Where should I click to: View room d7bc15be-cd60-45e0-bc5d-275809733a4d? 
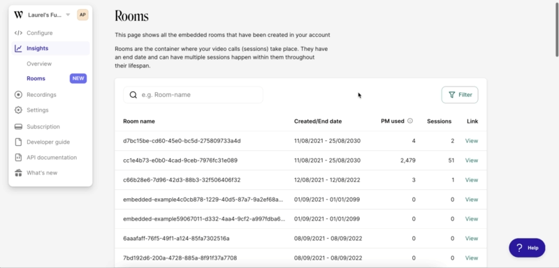click(471, 141)
